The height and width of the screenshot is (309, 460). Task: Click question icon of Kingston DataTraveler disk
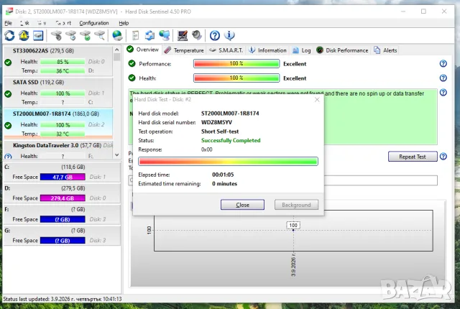point(8,157)
